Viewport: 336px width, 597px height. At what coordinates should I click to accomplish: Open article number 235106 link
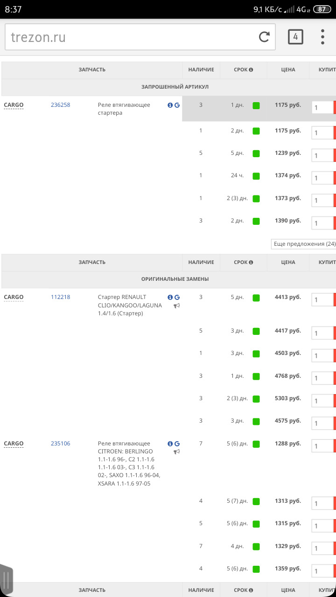click(60, 444)
